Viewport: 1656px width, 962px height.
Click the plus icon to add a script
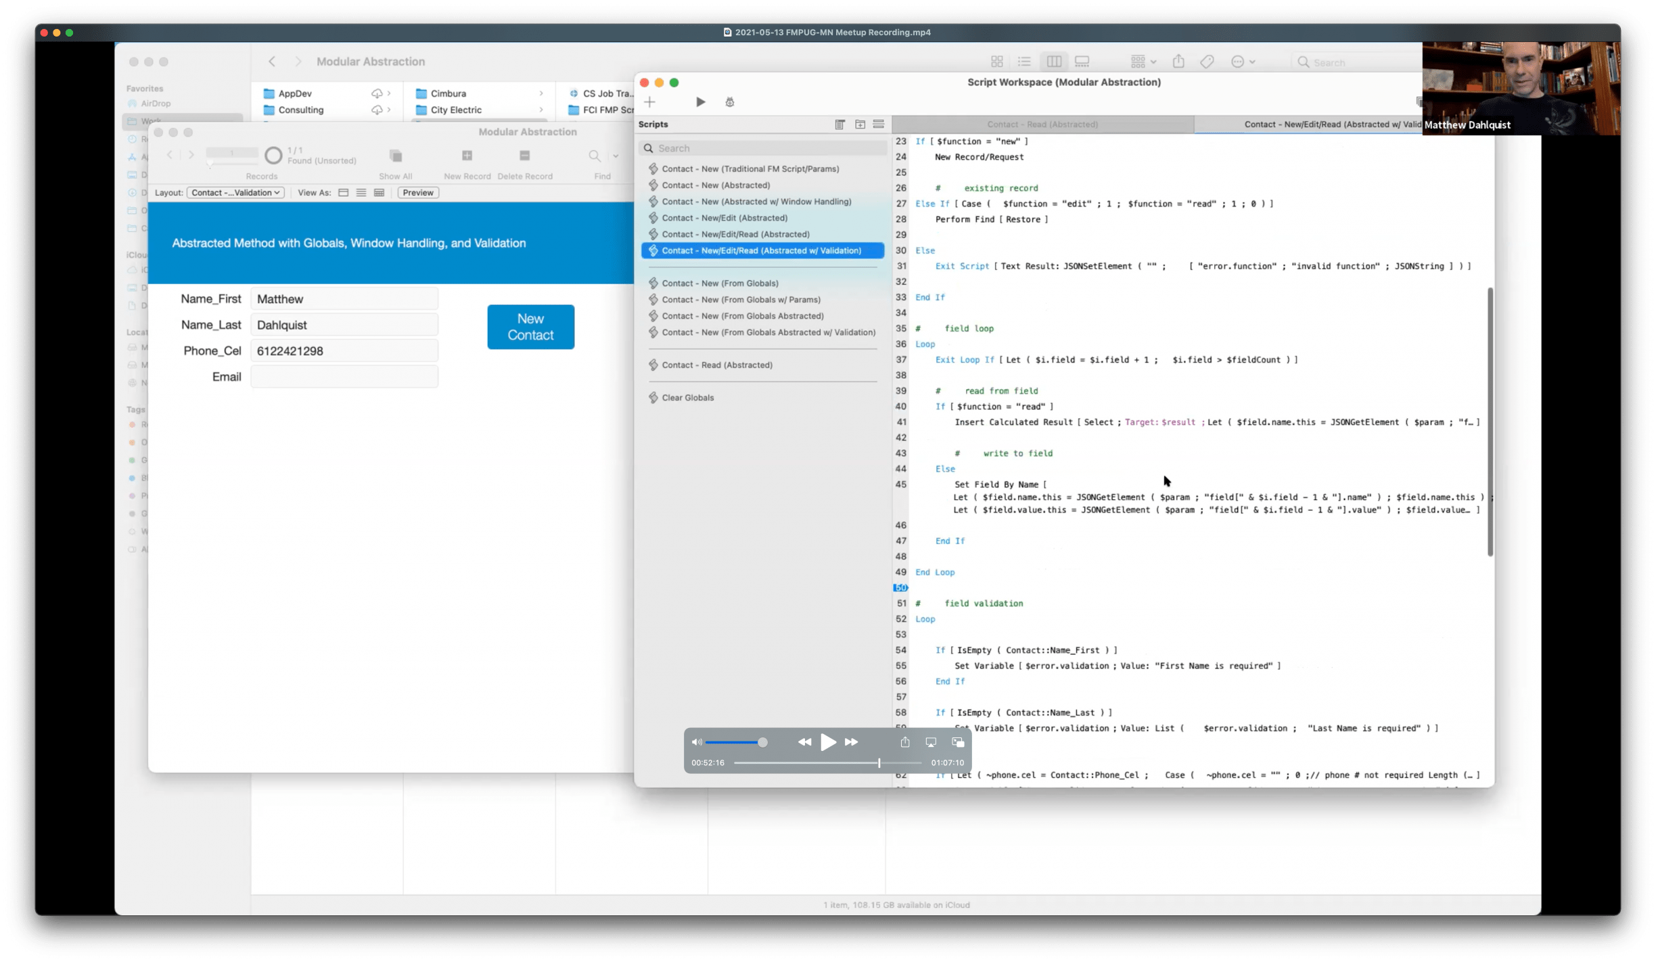(649, 102)
